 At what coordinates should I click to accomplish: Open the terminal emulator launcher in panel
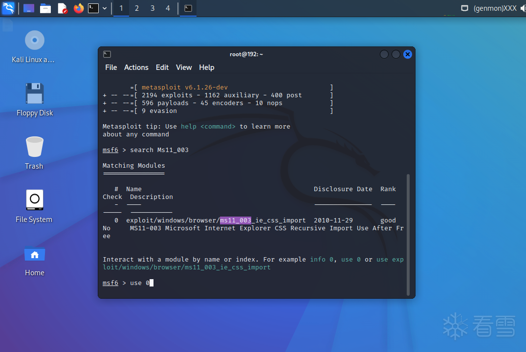[x=93, y=8]
